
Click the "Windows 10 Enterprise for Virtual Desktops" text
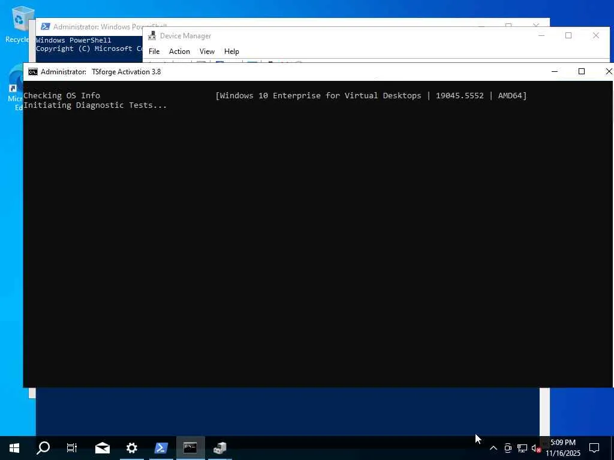pos(320,95)
